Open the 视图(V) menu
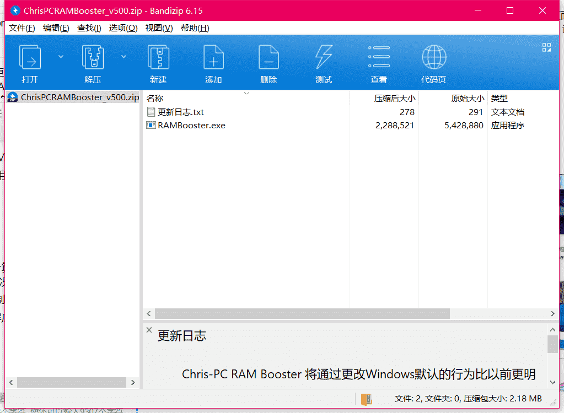The image size is (564, 413). click(159, 28)
